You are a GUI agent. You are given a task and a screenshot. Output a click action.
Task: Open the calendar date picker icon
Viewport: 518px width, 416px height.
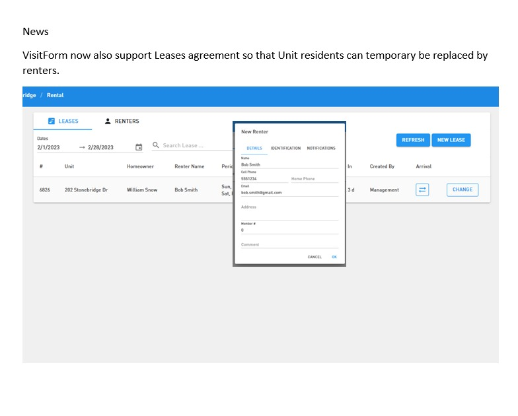click(139, 147)
